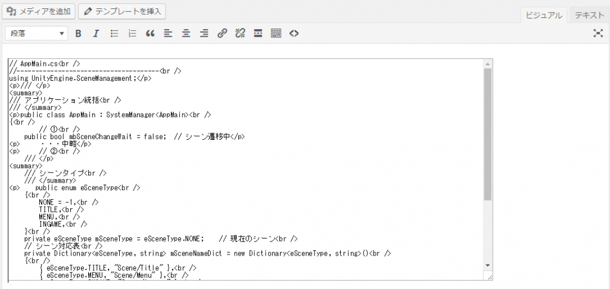
Task: Open the 段落 format dropdown
Action: [36, 33]
